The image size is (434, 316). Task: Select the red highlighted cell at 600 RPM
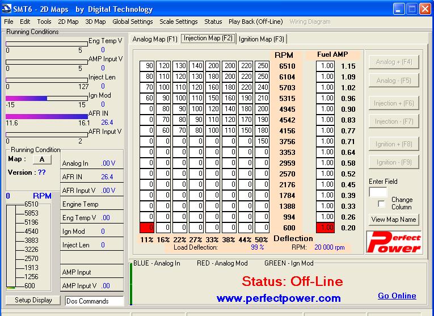point(147,227)
